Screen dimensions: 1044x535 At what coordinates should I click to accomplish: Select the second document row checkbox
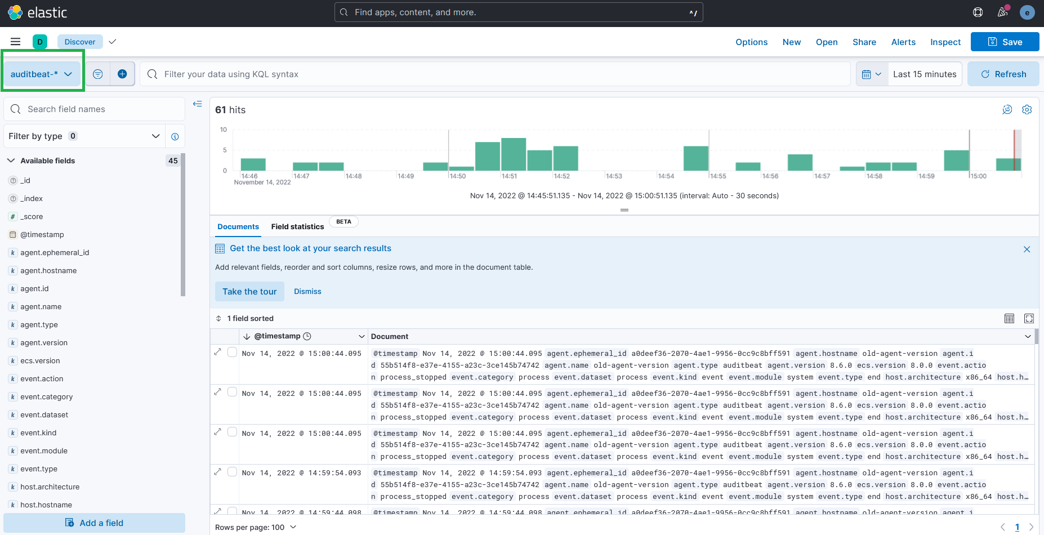[x=232, y=392]
